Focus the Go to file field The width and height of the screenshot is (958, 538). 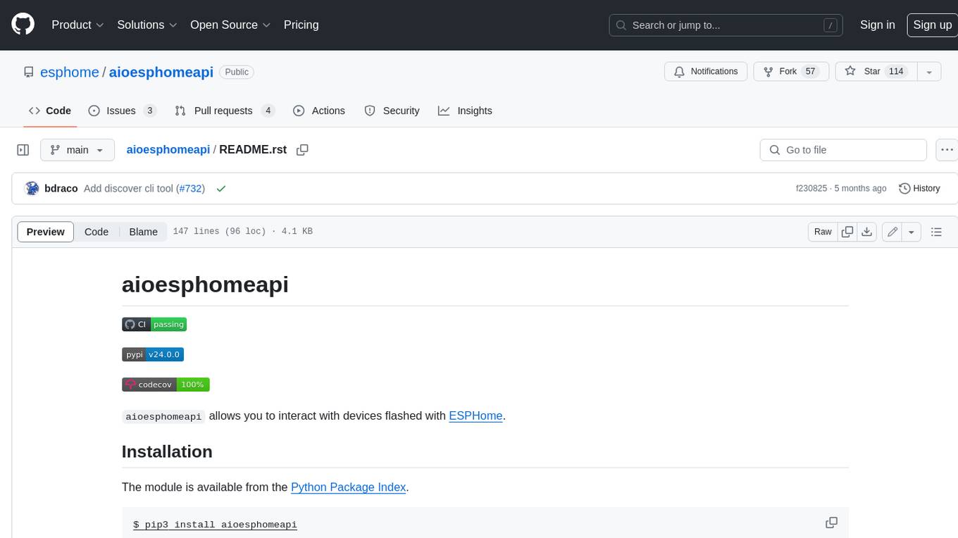(x=843, y=150)
